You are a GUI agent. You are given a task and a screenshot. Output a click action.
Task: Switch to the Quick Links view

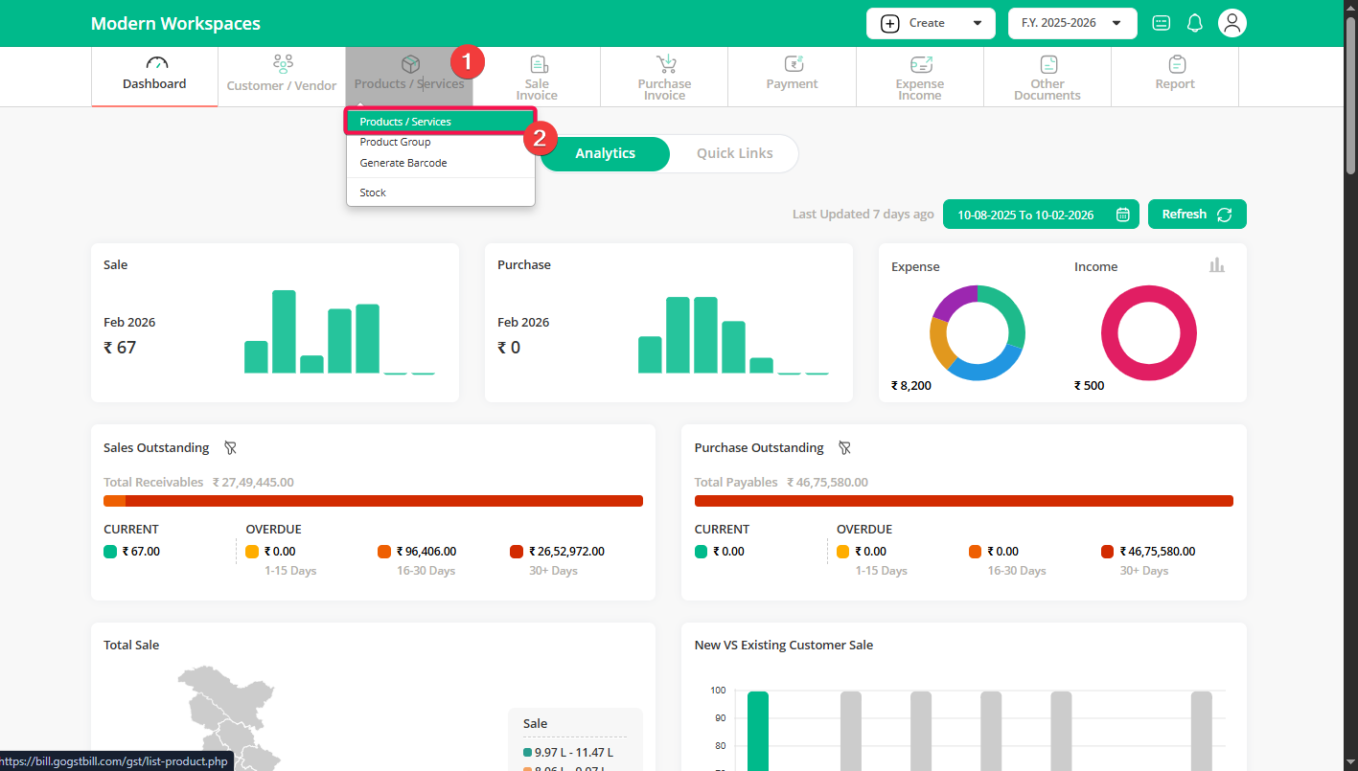click(x=734, y=153)
